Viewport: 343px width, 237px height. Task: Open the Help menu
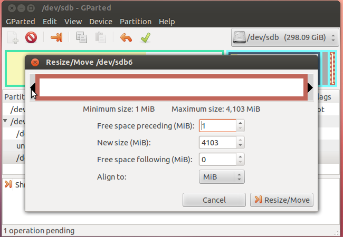pos(167,22)
